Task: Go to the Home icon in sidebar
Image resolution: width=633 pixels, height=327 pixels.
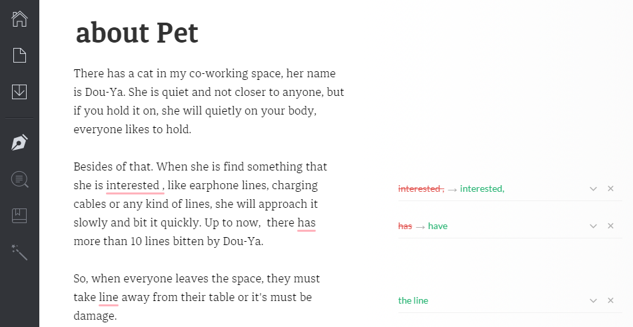Action: click(x=19, y=19)
